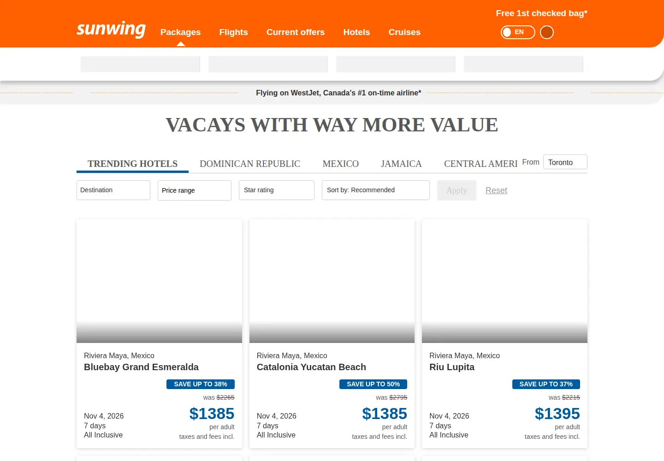664x461 pixels.
Task: Switch to the Mexico tab
Action: tap(341, 164)
